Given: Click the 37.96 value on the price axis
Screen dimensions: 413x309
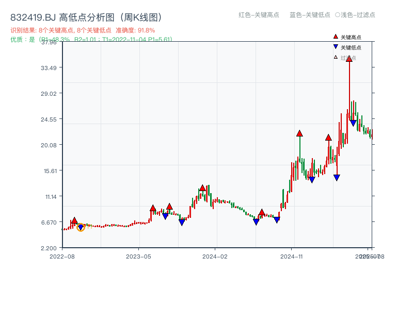Looking at the screenshot, I should 49,43.
